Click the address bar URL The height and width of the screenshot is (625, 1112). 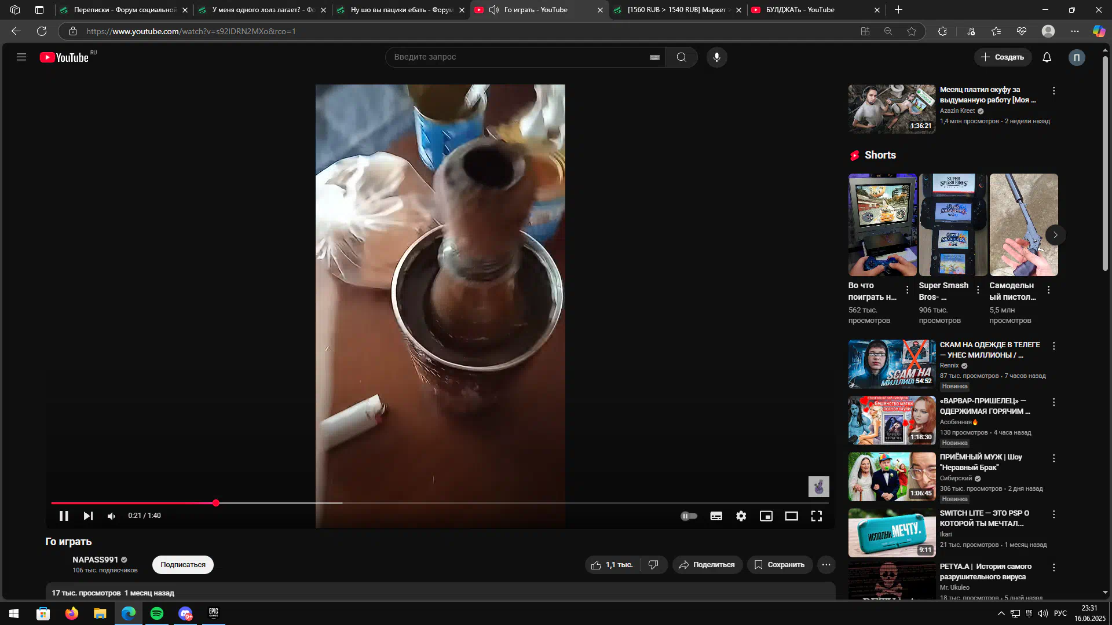click(x=191, y=31)
